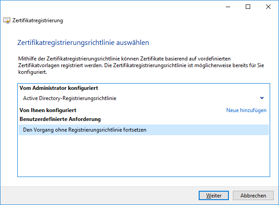279x205 pixels.
Task: Click the heading Zertifikatregistrierungsrichtlinie auswählen
Action: coord(83,43)
